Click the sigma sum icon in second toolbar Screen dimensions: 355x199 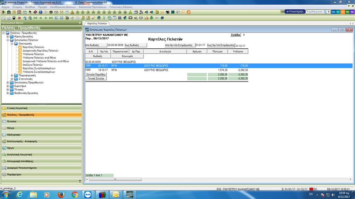pyautogui.click(x=104, y=18)
